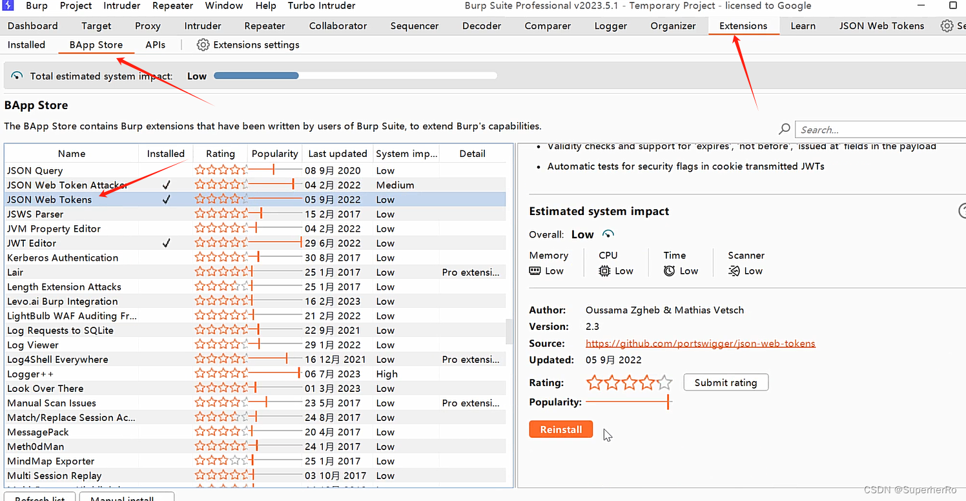Click the Detail column header
Image resolution: width=966 pixels, height=501 pixels.
click(x=473, y=154)
